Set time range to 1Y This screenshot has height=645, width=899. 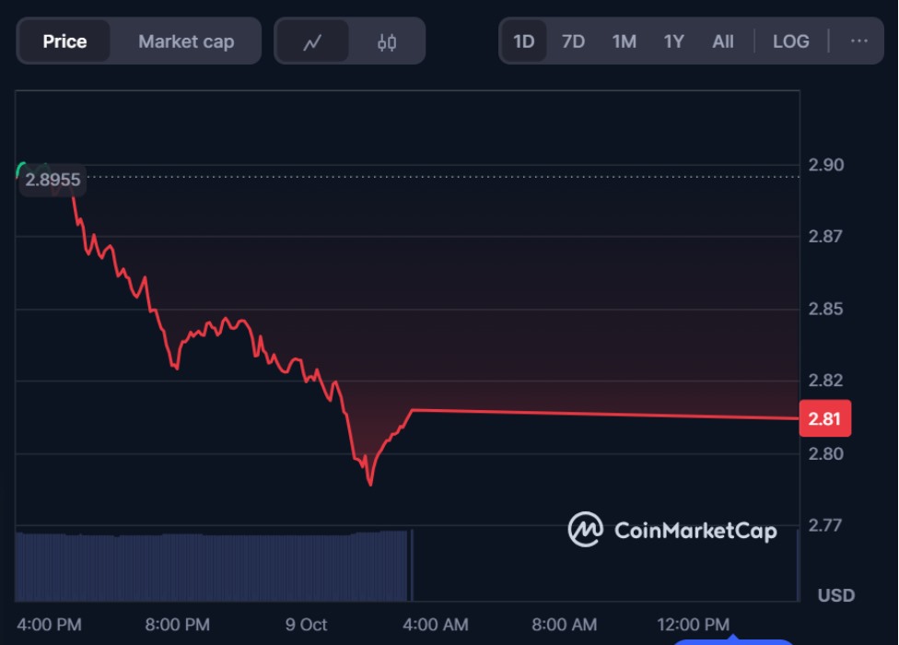pos(674,41)
